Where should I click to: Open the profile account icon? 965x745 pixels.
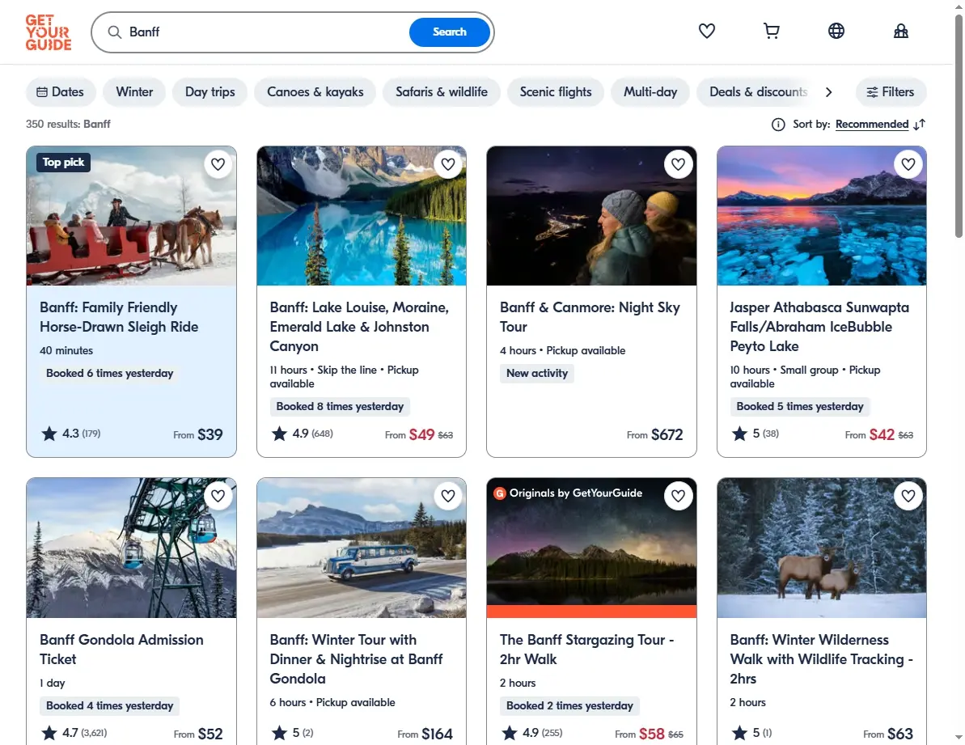pyautogui.click(x=900, y=31)
